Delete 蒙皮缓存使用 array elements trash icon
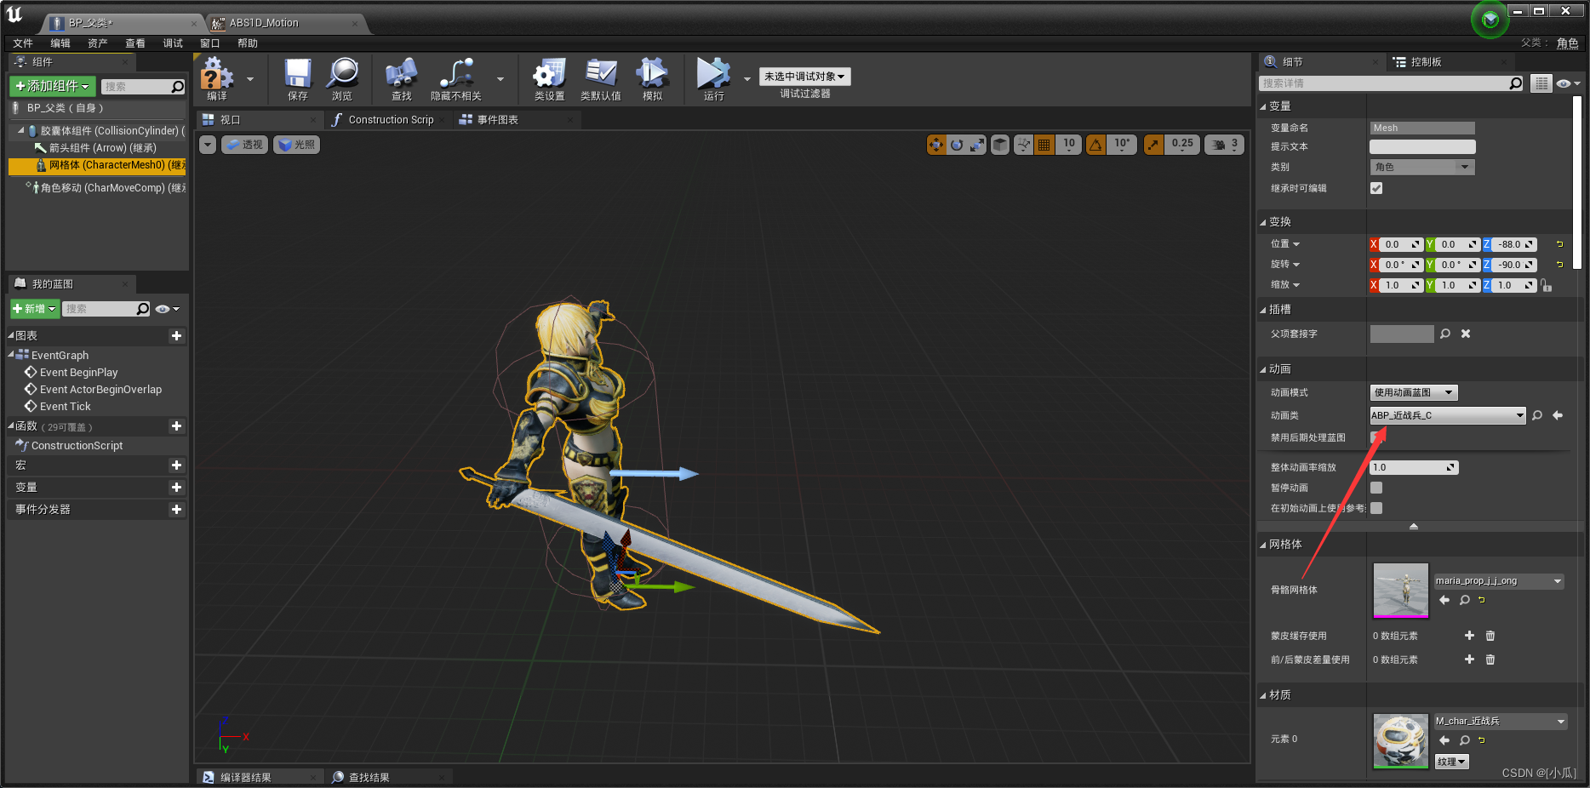 1490,636
